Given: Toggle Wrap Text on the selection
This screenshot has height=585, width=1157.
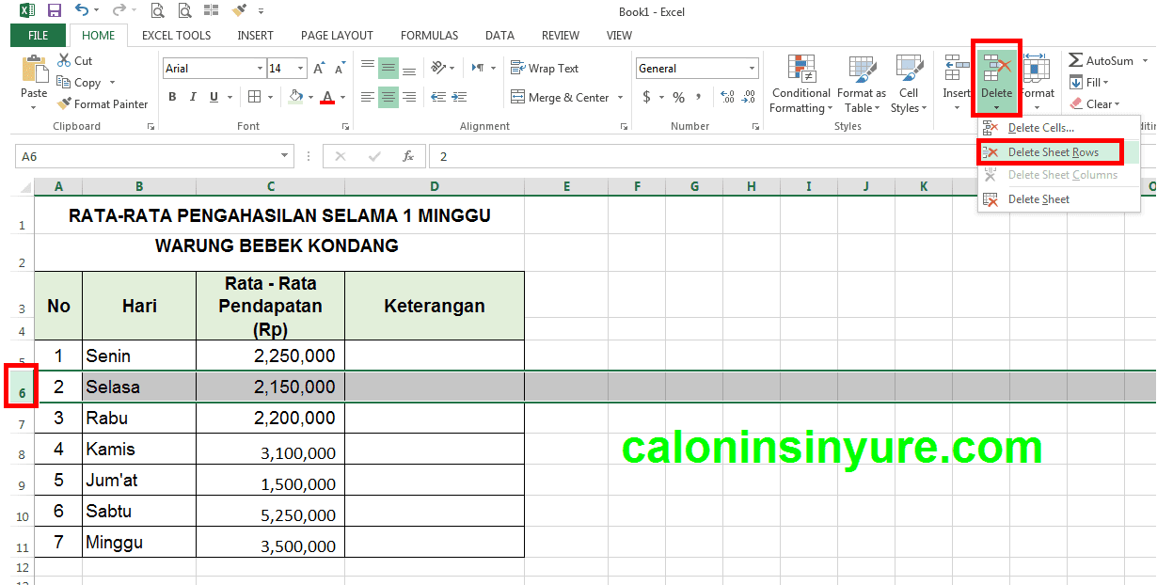Looking at the screenshot, I should coord(516,67).
